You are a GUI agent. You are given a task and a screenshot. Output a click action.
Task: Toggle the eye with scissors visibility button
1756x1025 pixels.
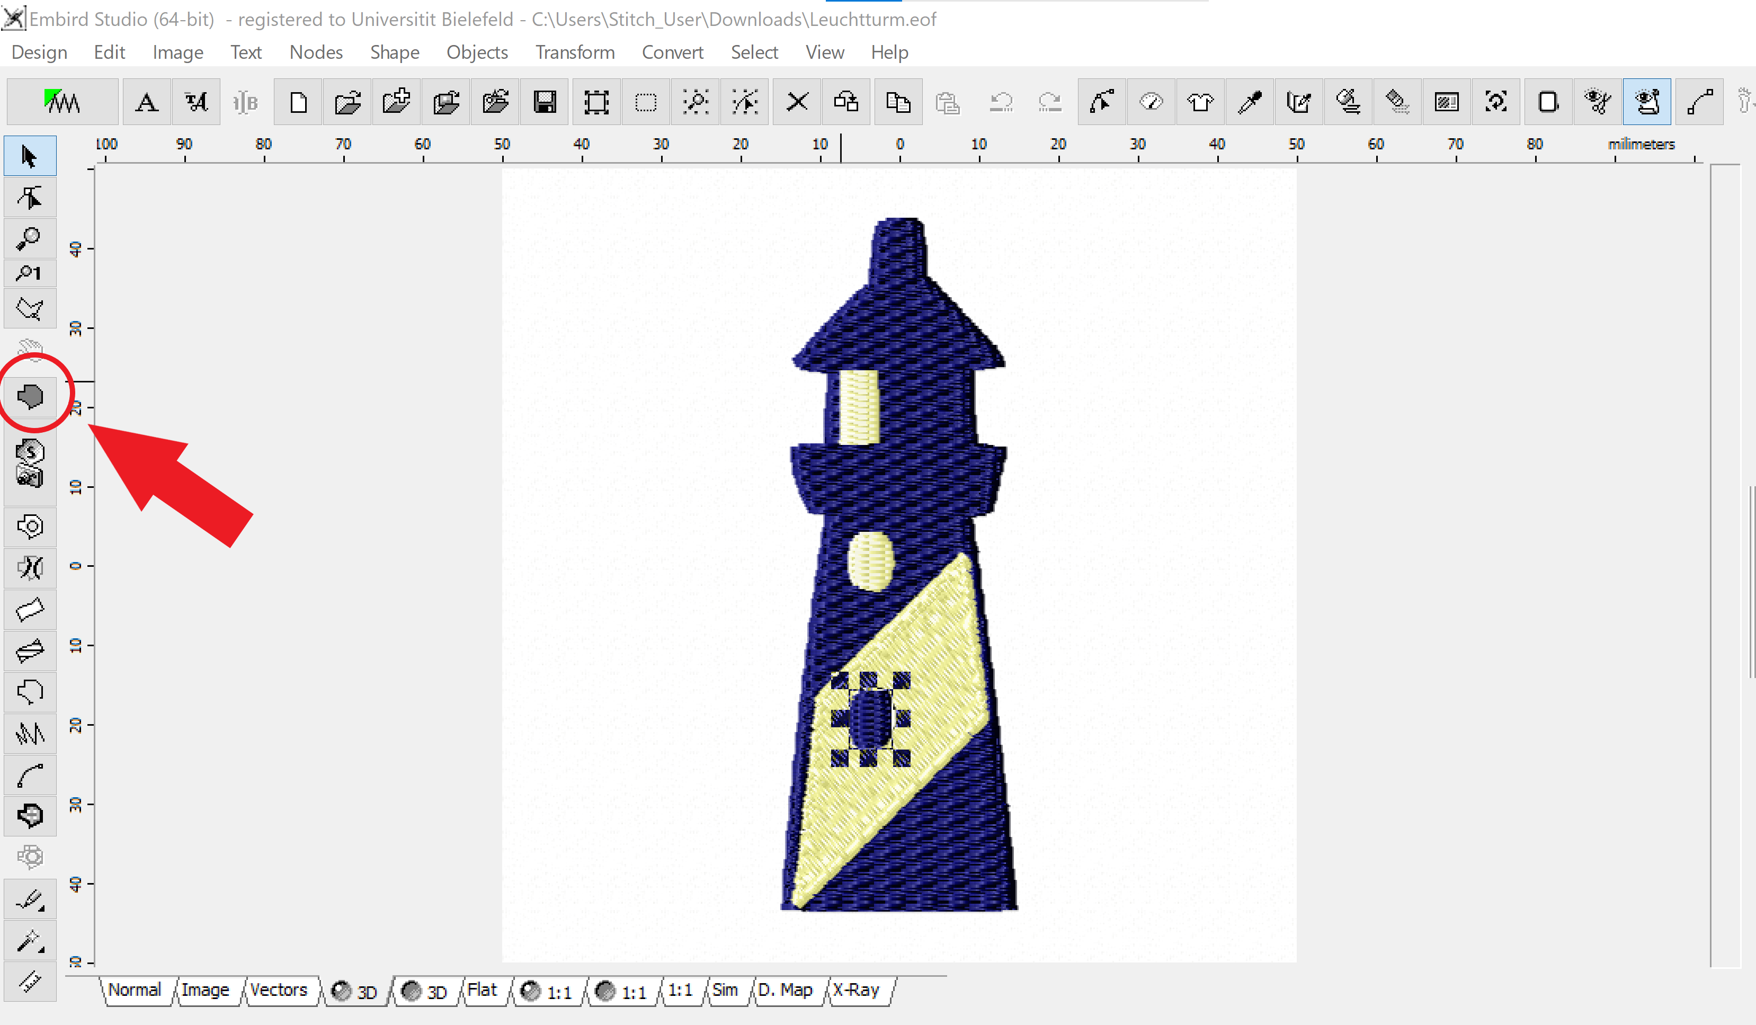[x=1597, y=102]
